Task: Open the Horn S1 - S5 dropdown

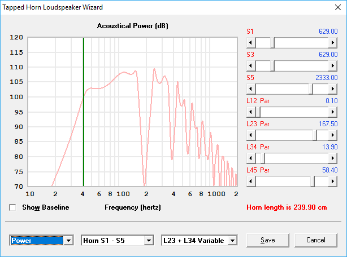Action: [x=149, y=241]
